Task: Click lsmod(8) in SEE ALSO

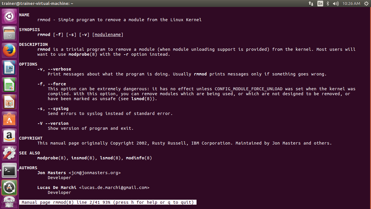Action: [x=110, y=158]
